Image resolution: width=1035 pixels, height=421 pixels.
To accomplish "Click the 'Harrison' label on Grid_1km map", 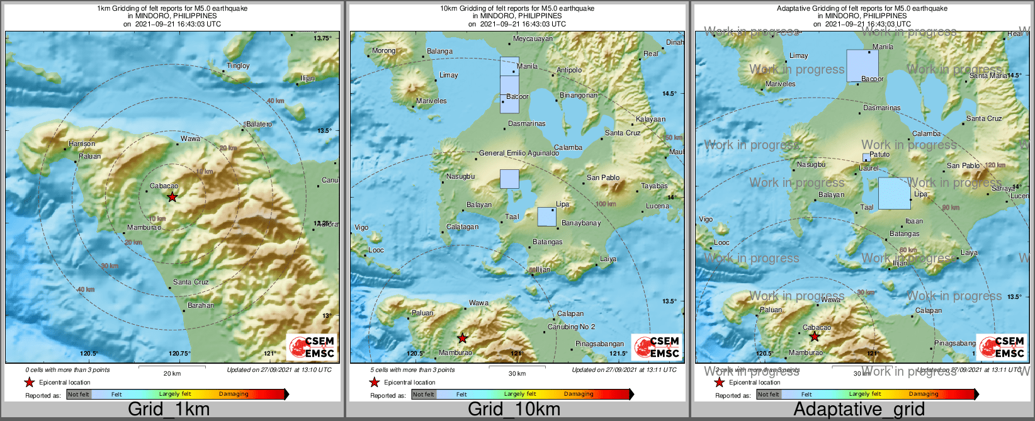I will point(82,143).
